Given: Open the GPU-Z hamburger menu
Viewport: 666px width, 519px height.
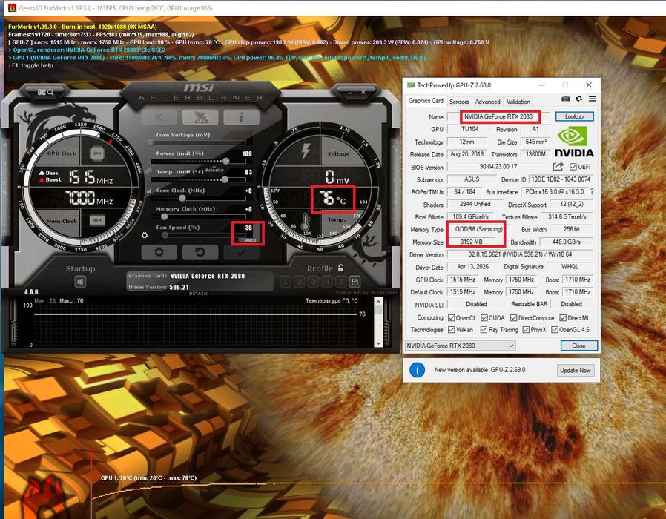Looking at the screenshot, I should (x=592, y=99).
